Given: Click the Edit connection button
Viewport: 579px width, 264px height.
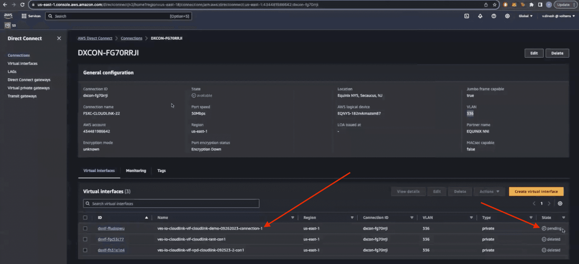Looking at the screenshot, I should (x=534, y=53).
